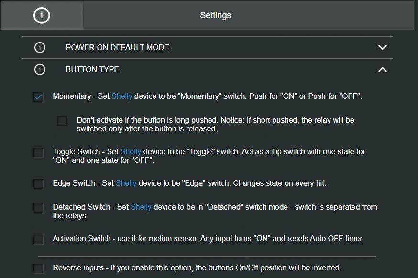Click the POWER ON DEFAULT MODE heading

(117, 47)
